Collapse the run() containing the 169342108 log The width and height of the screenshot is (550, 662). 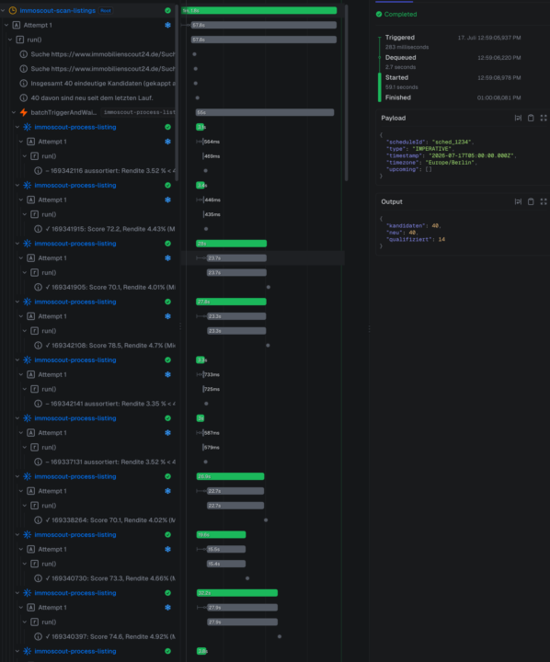[25, 331]
